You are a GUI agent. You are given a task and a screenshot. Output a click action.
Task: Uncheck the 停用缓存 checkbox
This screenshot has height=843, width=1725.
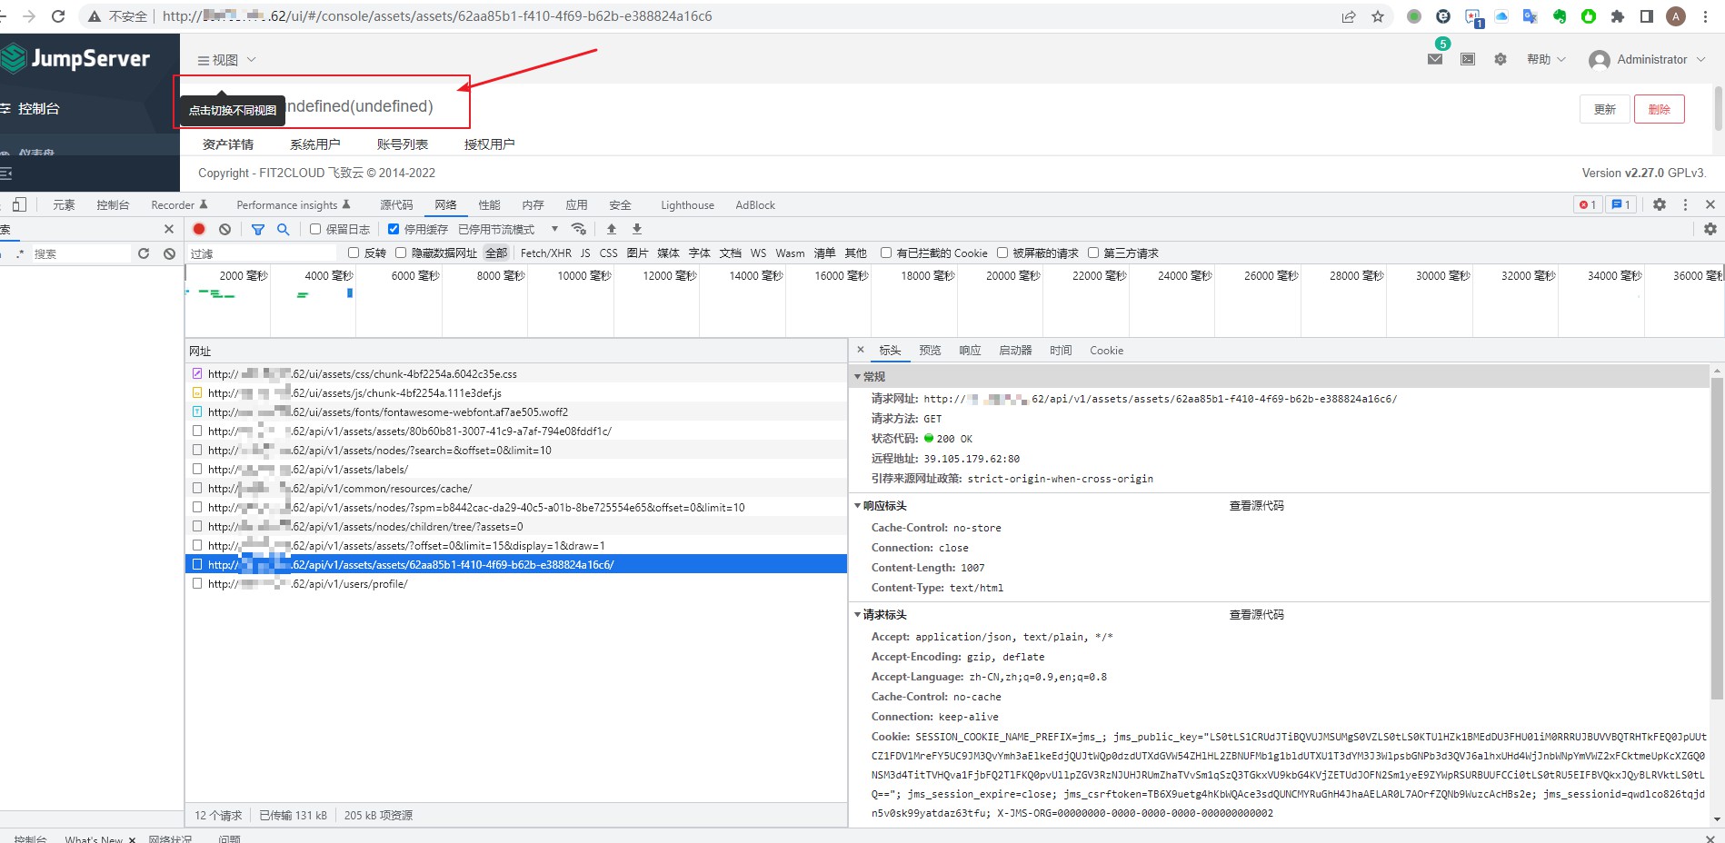pyautogui.click(x=393, y=229)
